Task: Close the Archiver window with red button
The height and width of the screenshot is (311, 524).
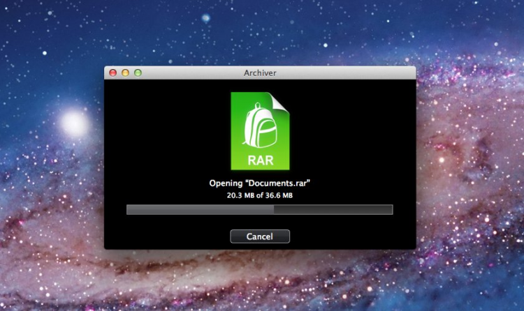Action: (113, 73)
